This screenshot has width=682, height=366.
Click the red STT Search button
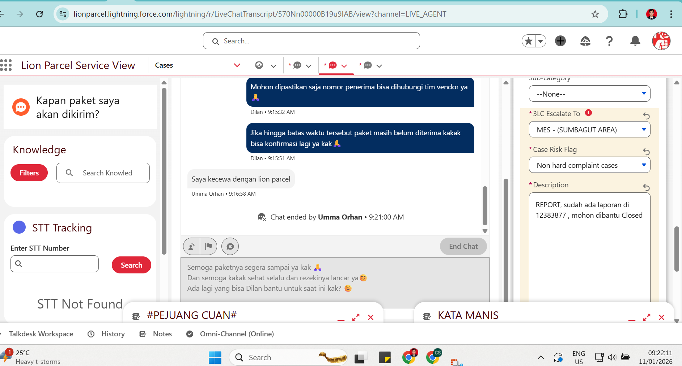131,265
